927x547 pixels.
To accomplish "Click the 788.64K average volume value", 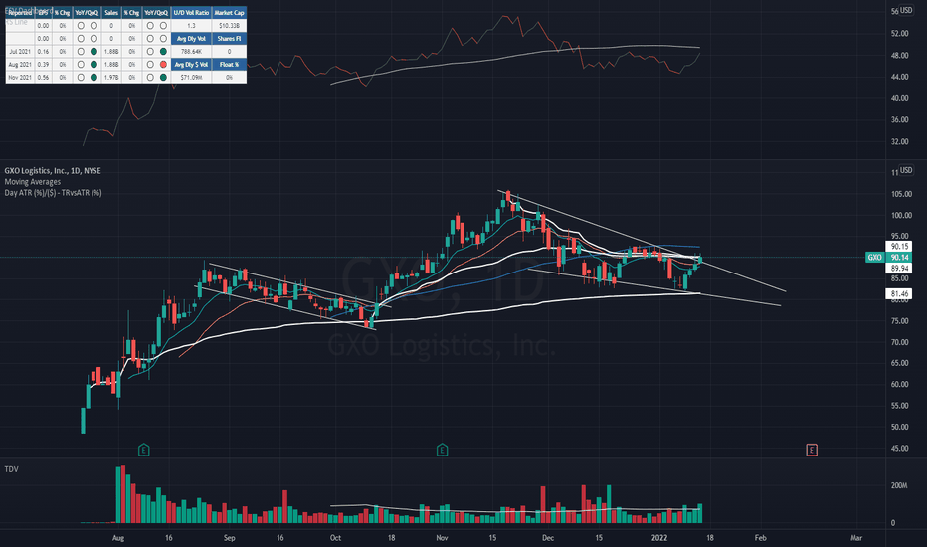I will point(191,52).
